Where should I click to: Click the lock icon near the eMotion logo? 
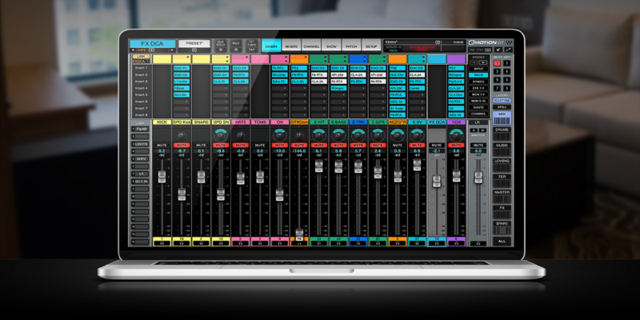(498, 50)
